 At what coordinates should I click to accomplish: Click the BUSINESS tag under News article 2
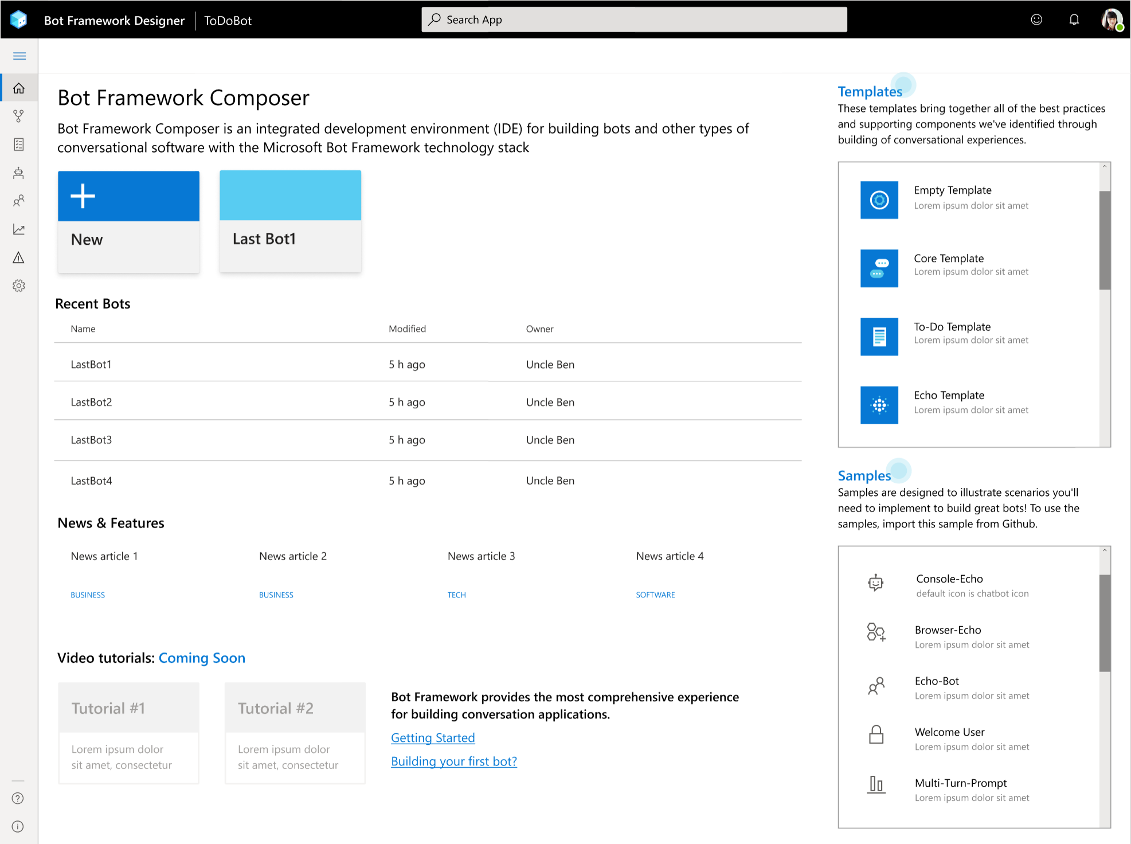(276, 595)
